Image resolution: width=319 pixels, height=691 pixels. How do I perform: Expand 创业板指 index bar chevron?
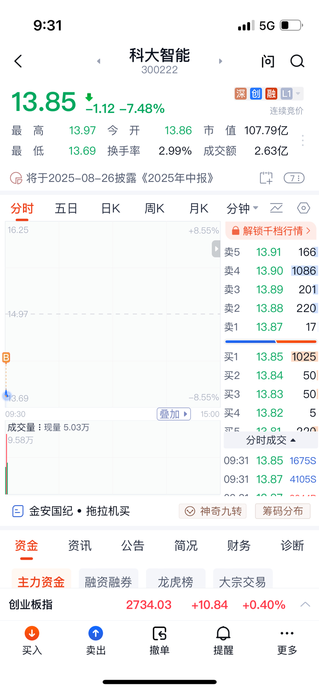305,604
